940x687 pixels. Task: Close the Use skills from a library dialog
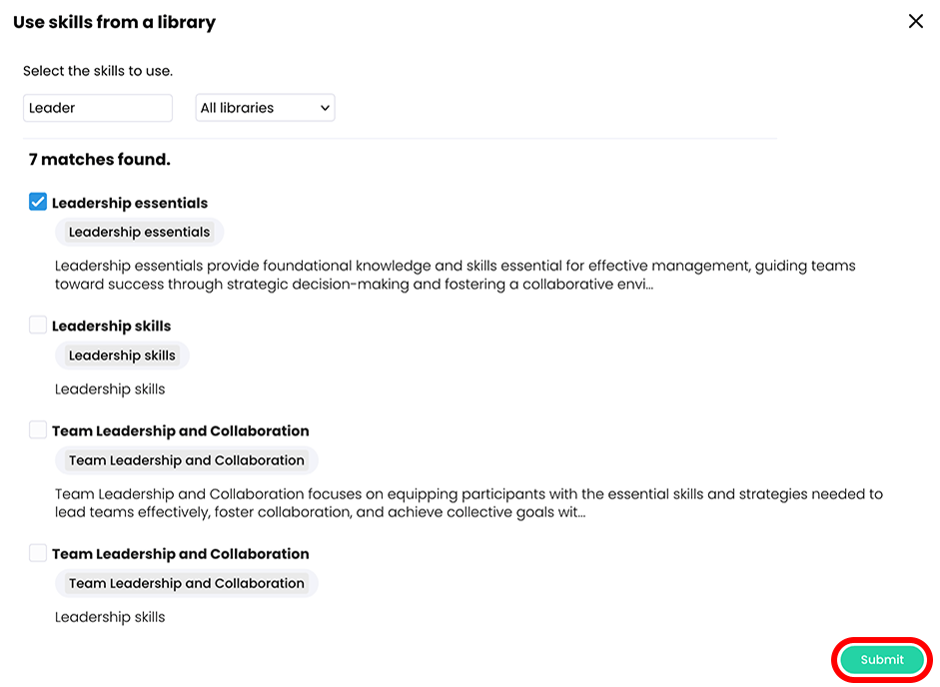tap(915, 20)
